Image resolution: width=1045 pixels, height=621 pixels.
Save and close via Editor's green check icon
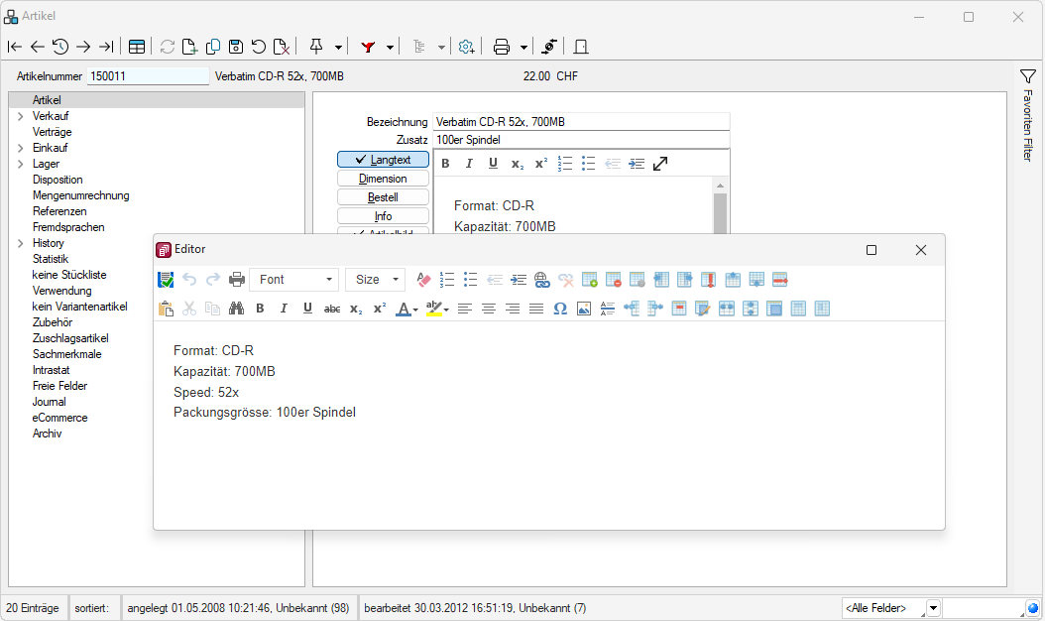point(166,280)
